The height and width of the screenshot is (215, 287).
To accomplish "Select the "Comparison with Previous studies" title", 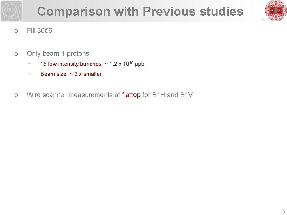I will coord(140,11).
